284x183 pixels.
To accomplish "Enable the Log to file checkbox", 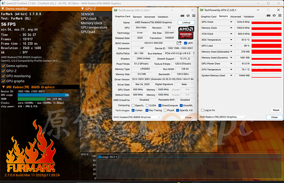I will coord(203,110).
